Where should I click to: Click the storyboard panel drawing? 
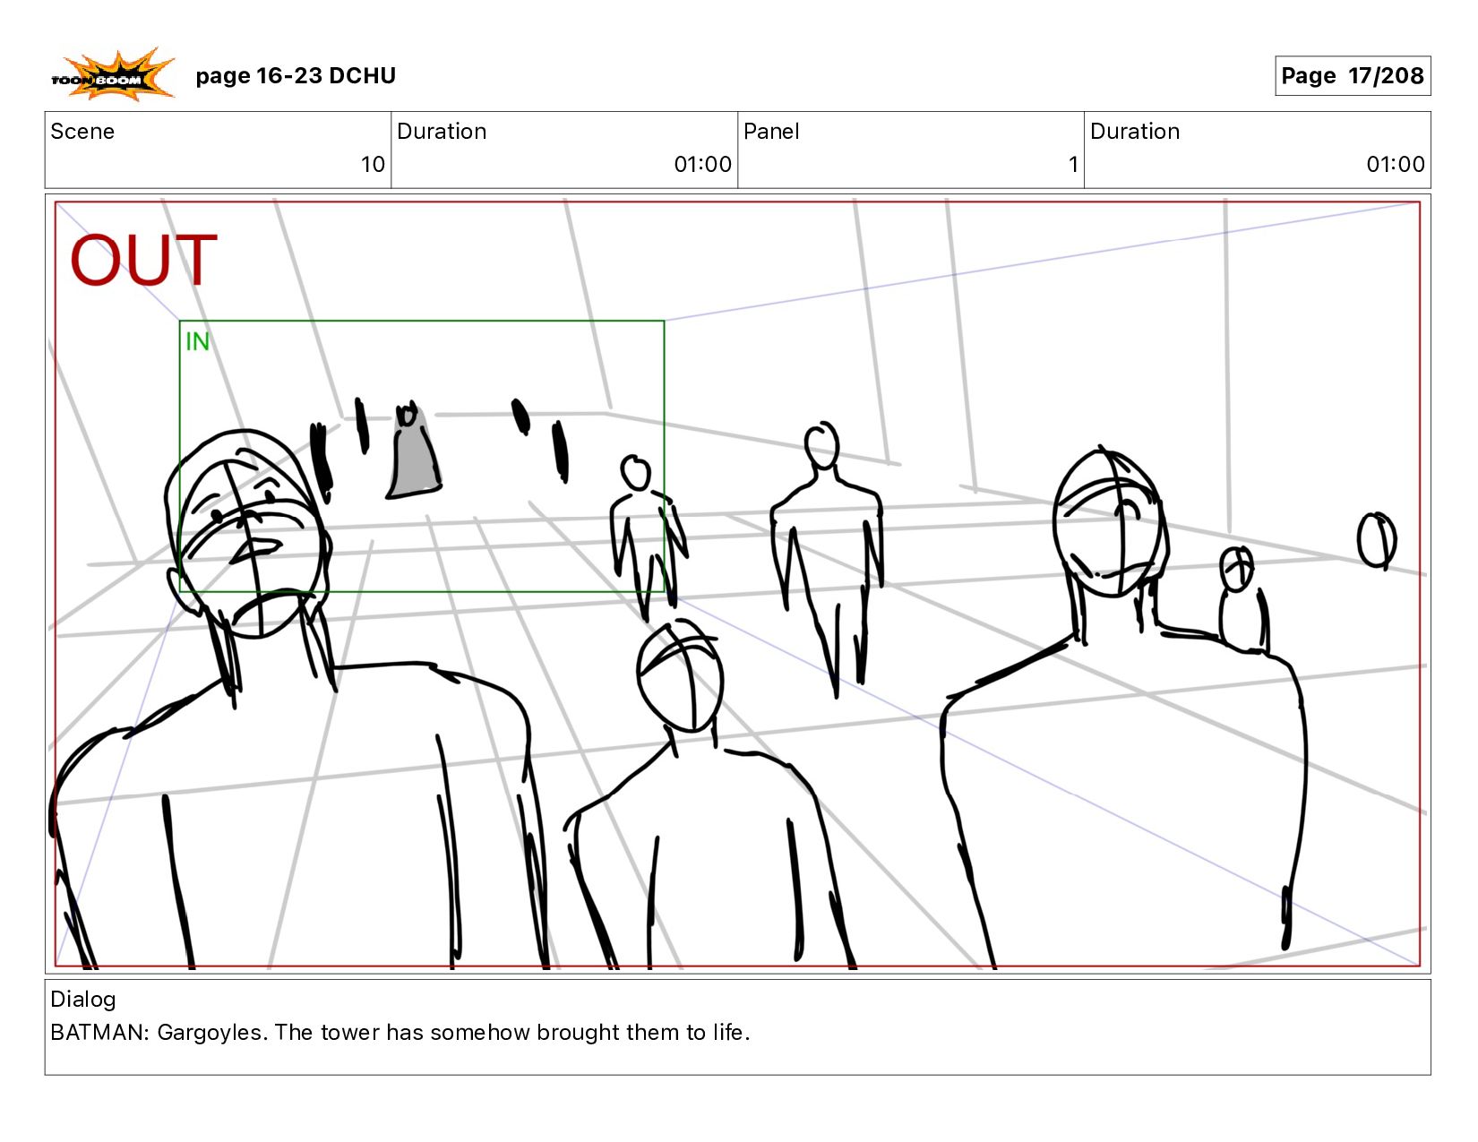(738, 584)
